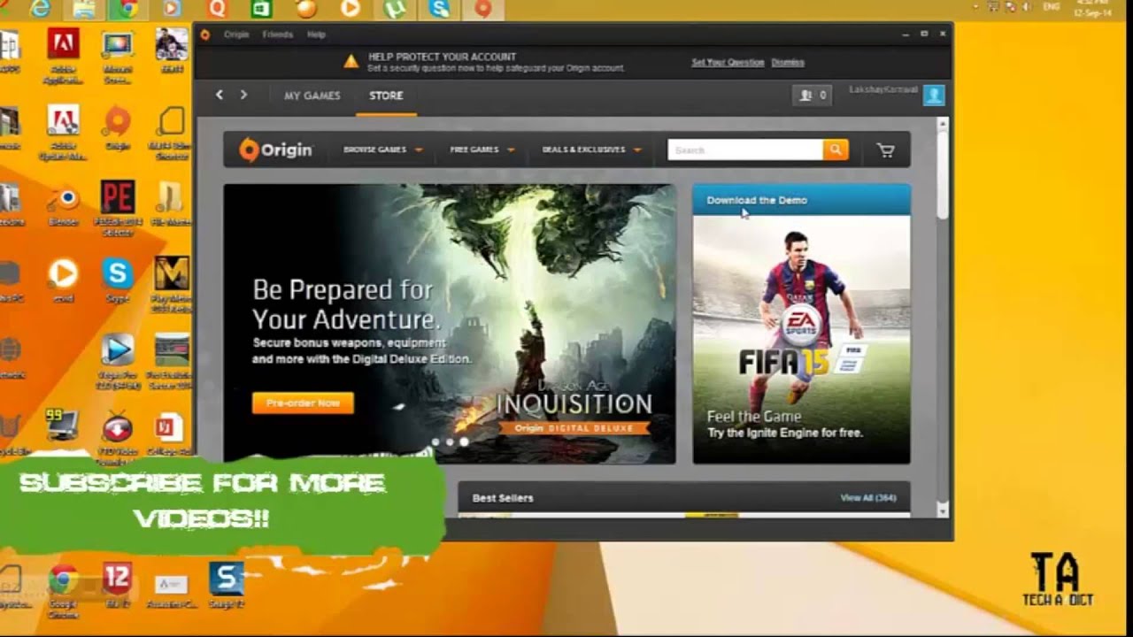The image size is (1133, 637).
Task: Go forward with the right arrow in Origin
Action: (243, 96)
